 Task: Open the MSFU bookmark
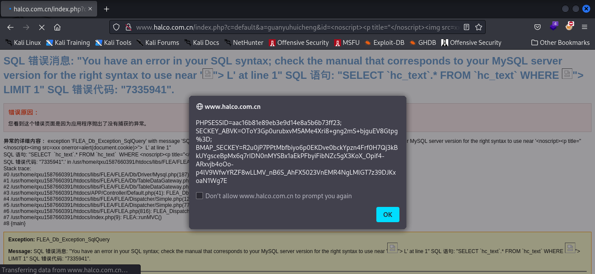tap(347, 43)
